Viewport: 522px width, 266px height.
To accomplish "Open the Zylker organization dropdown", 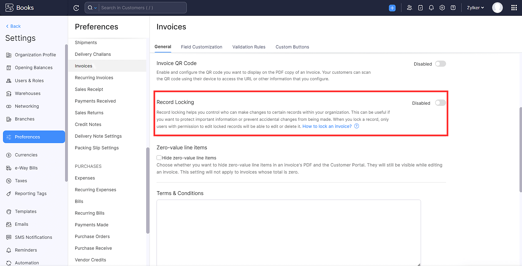I will (x=475, y=8).
